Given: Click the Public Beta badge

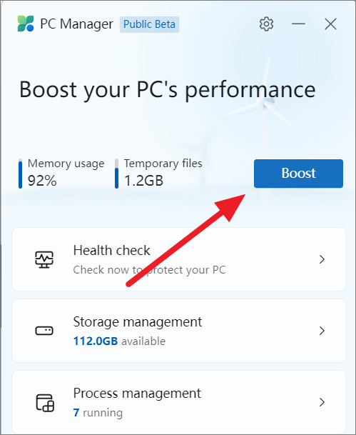Looking at the screenshot, I should [149, 24].
